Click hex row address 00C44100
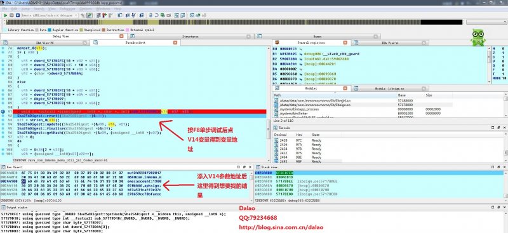Image resolution: width=508 pixels, height=233 pixels. pos(8,182)
